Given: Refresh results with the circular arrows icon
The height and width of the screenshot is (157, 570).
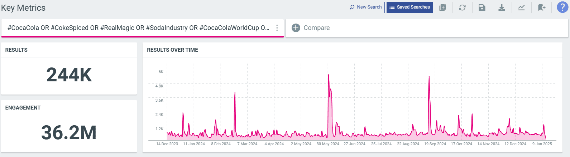Looking at the screenshot, I should [x=462, y=7].
